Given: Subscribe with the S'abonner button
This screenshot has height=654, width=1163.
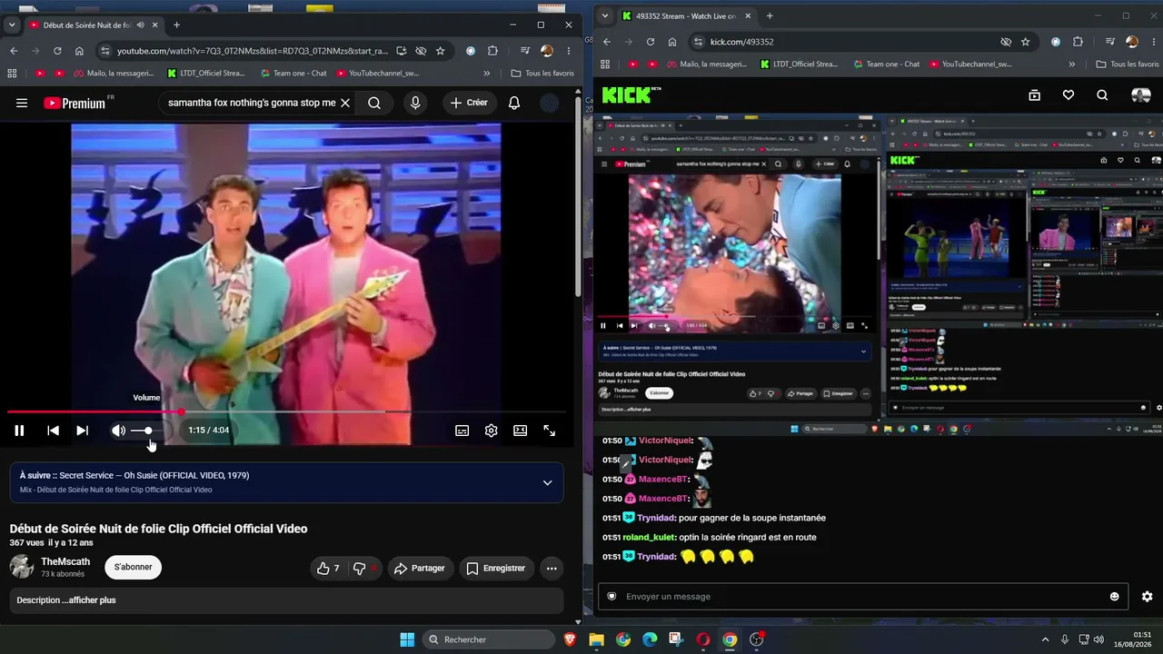Looking at the screenshot, I should tap(134, 568).
